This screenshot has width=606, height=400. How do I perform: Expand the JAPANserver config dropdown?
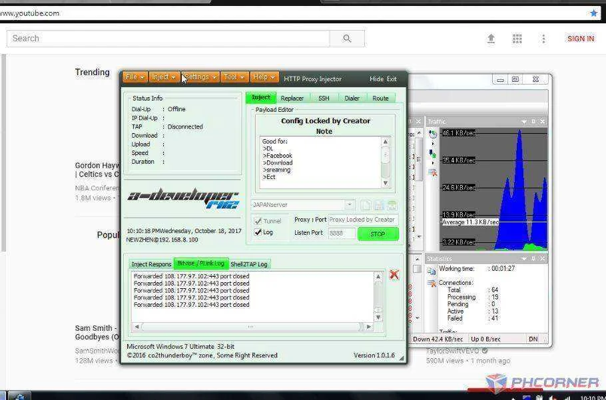tap(350, 204)
